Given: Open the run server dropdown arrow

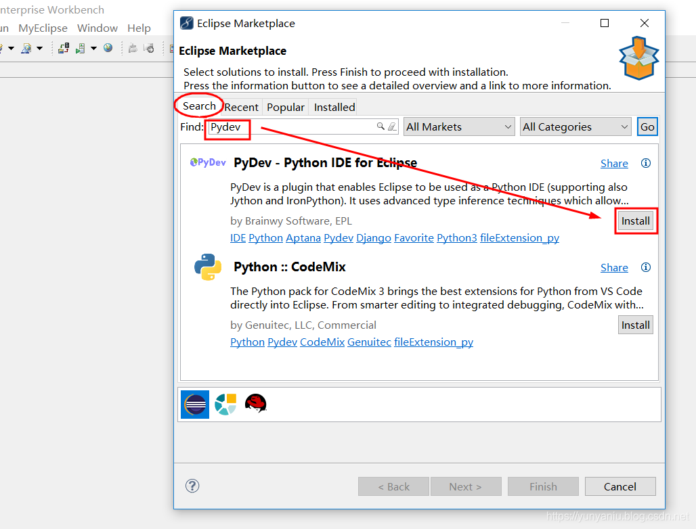Looking at the screenshot, I should pos(93,48).
